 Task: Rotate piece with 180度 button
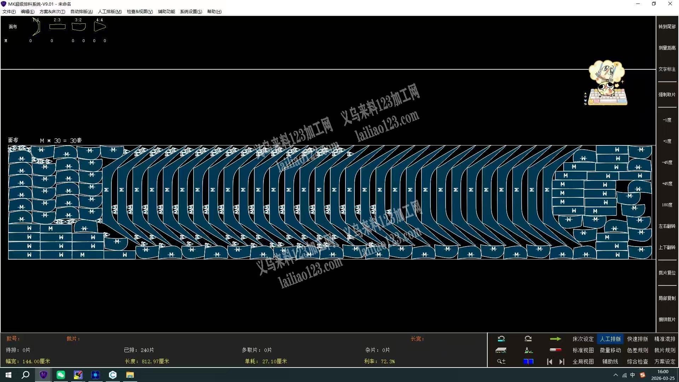point(667,205)
